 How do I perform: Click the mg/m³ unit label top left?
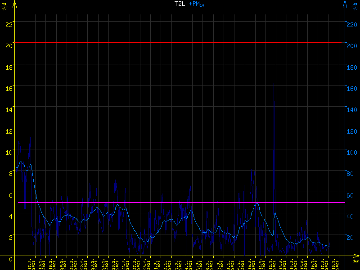4,6
